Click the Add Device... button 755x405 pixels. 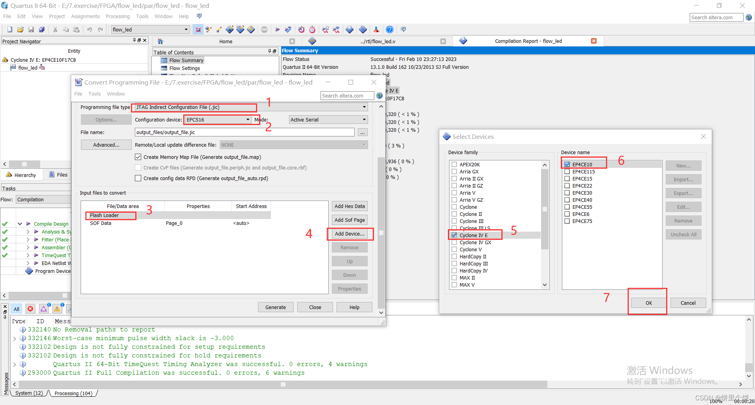(350, 234)
